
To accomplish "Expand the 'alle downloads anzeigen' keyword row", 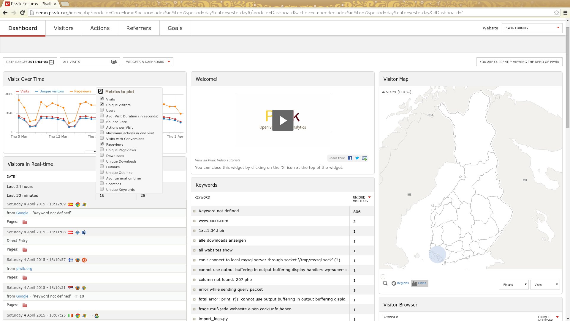I will 194,241.
